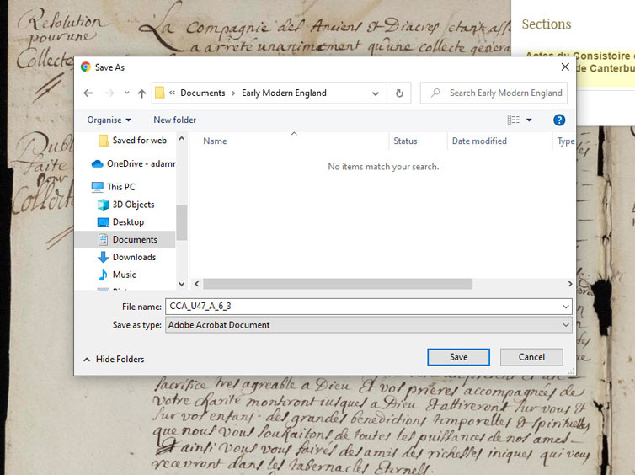Open the Save as type dropdown

tap(369, 325)
